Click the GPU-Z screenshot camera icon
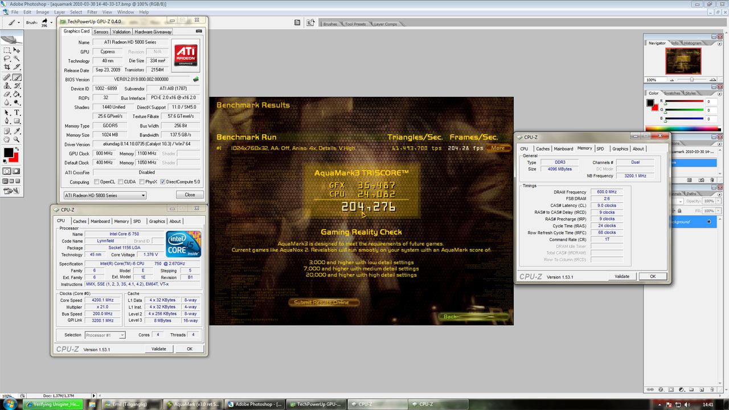 [x=199, y=31]
